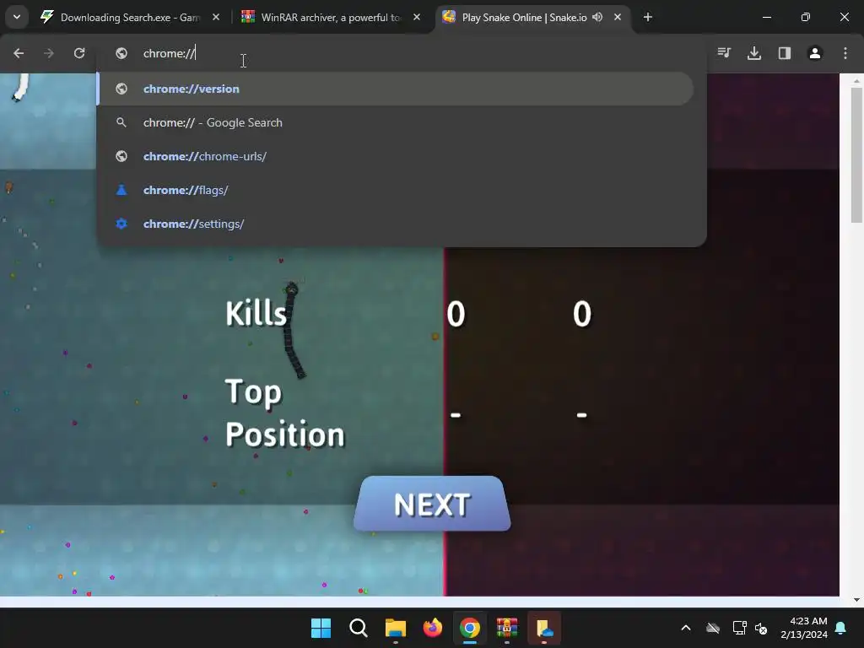Close the Snake.io tab
Screen dimensions: 864x648
(618, 17)
